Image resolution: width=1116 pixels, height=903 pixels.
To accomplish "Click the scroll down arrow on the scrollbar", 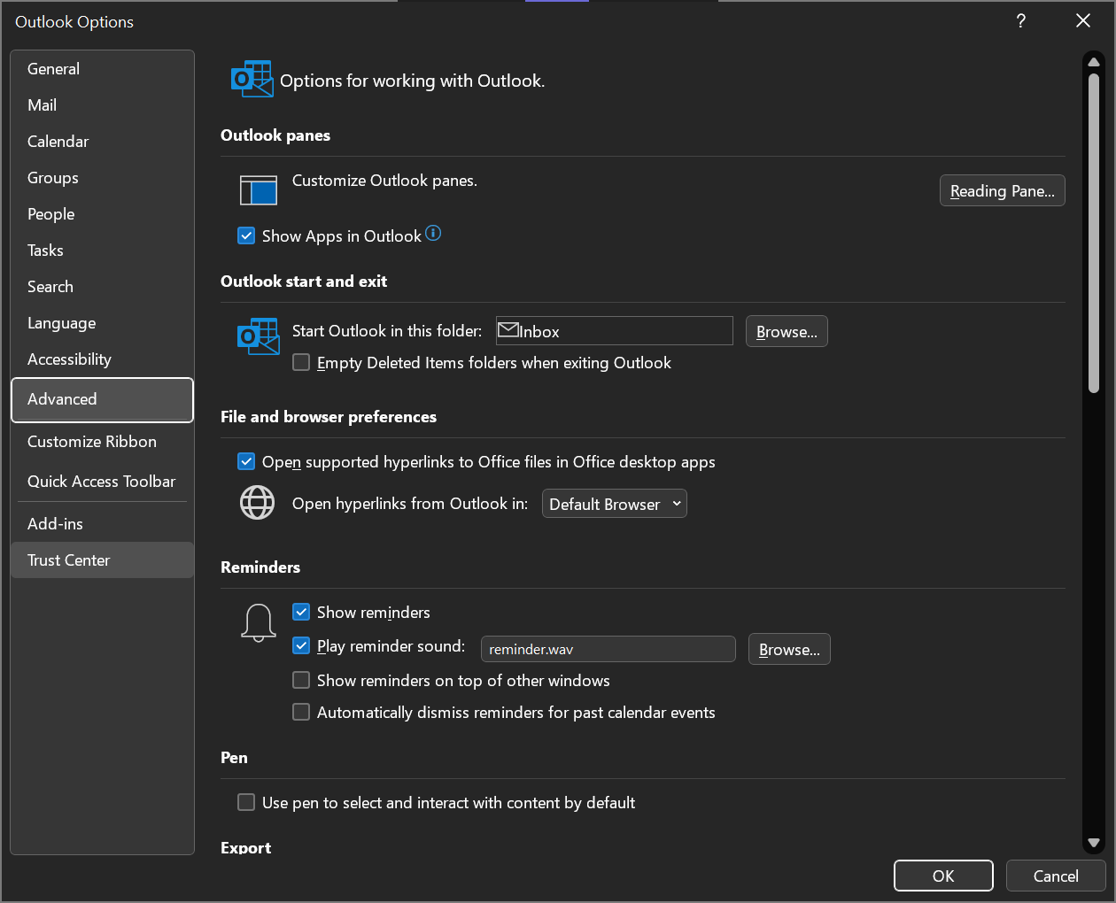I will click(1094, 844).
